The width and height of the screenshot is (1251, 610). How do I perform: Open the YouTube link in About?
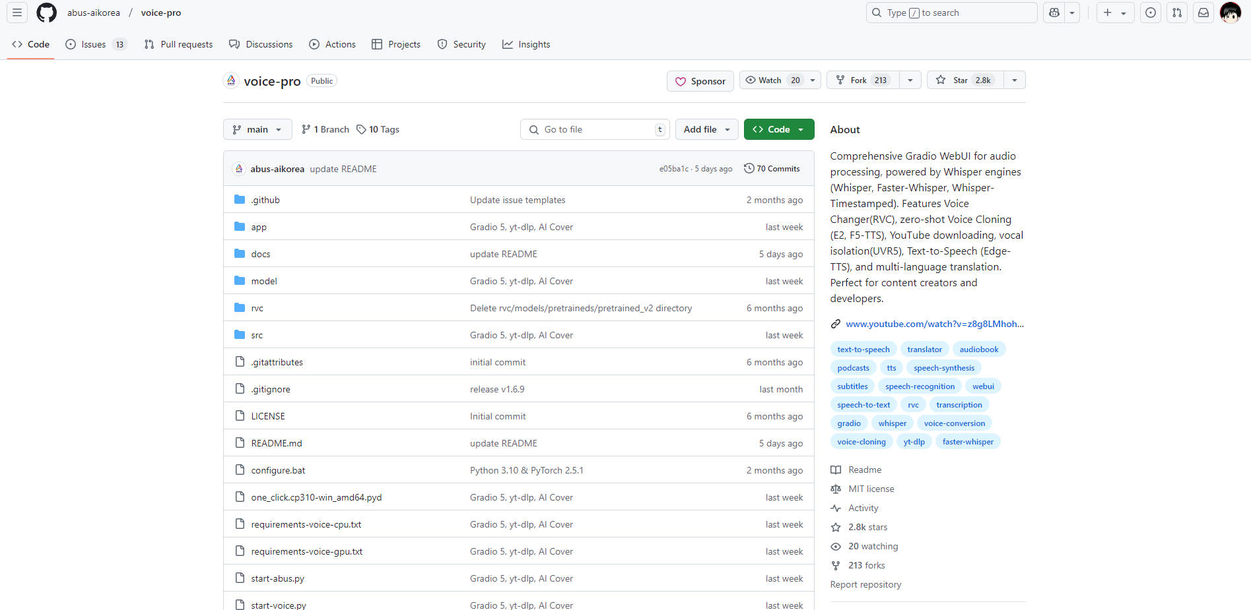934,324
